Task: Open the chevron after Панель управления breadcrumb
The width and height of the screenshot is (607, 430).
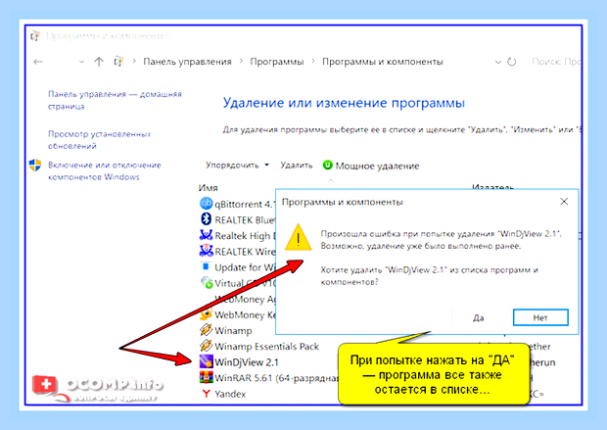Action: pos(241,61)
